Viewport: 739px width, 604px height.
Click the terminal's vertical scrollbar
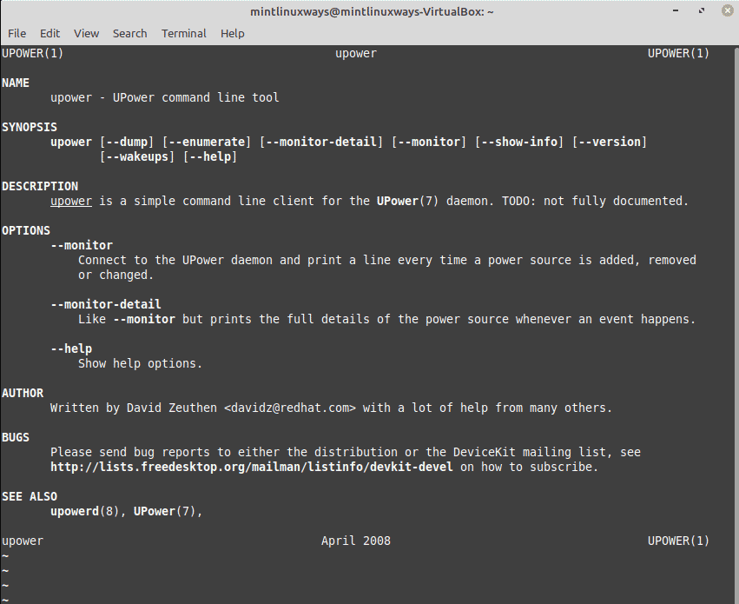(x=736, y=324)
